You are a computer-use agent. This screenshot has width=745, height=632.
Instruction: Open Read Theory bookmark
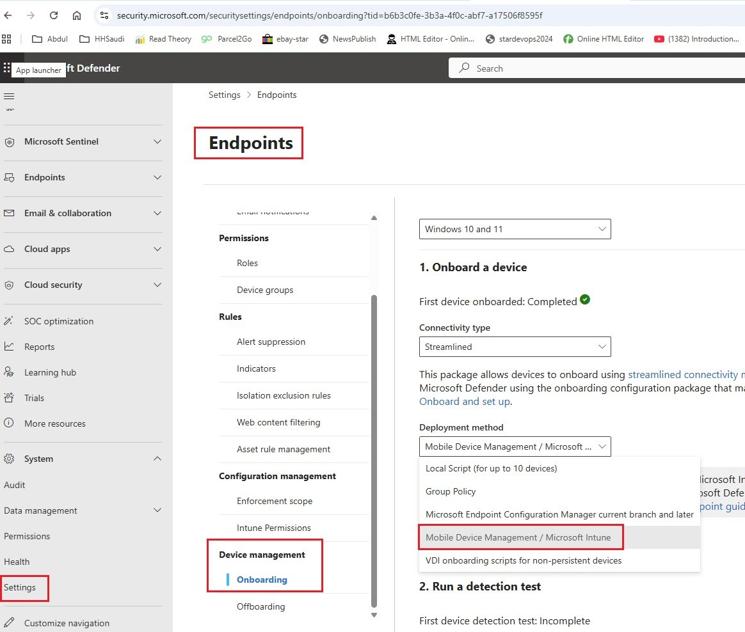pos(163,39)
